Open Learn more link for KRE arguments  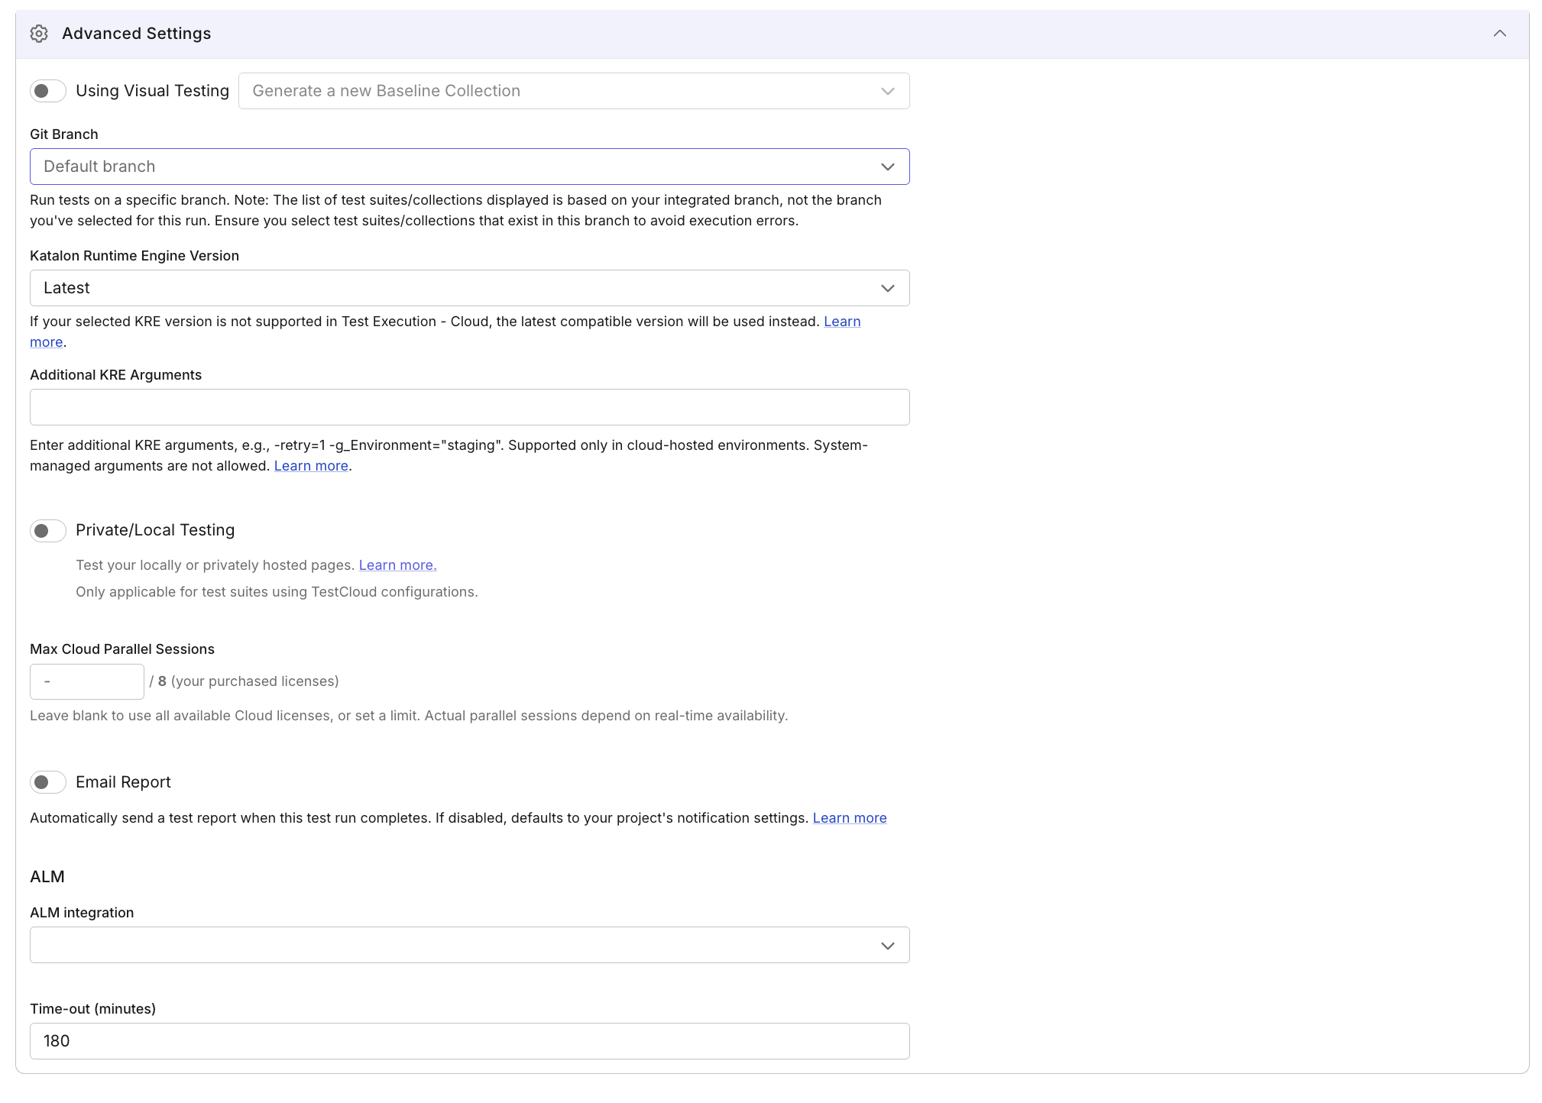point(311,466)
